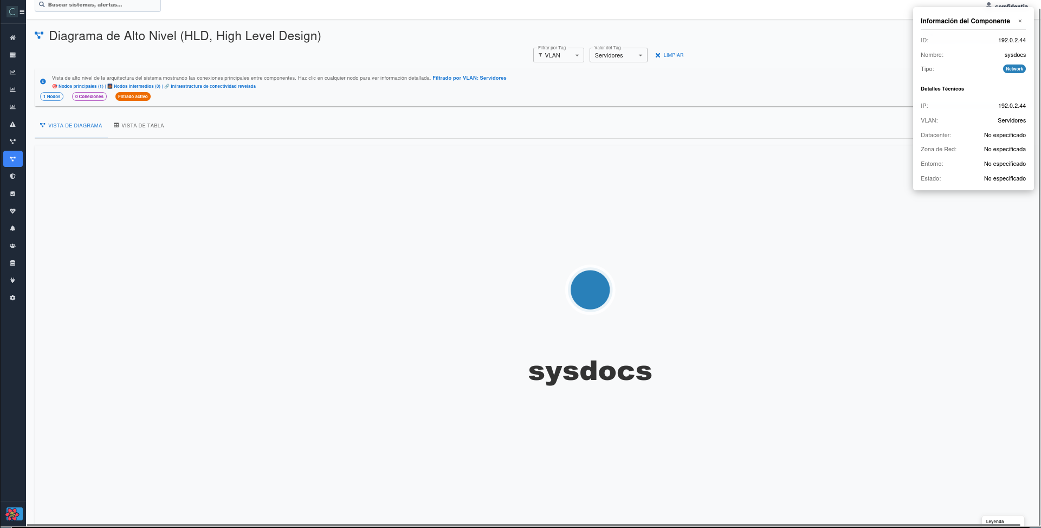The width and height of the screenshot is (1041, 528).
Task: Click the notifications bell sidebar icon
Action: [x=12, y=229]
